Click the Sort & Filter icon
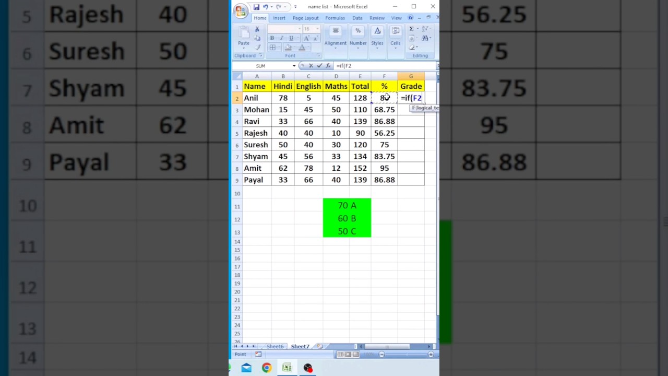668x376 pixels. (x=425, y=29)
